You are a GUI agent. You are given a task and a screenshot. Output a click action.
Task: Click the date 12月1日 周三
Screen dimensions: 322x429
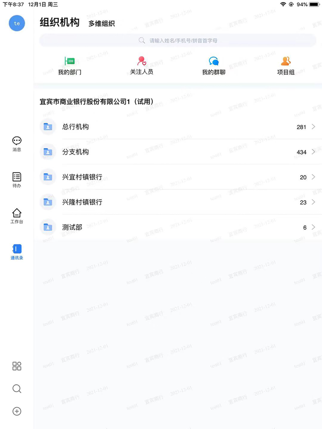coord(43,5)
